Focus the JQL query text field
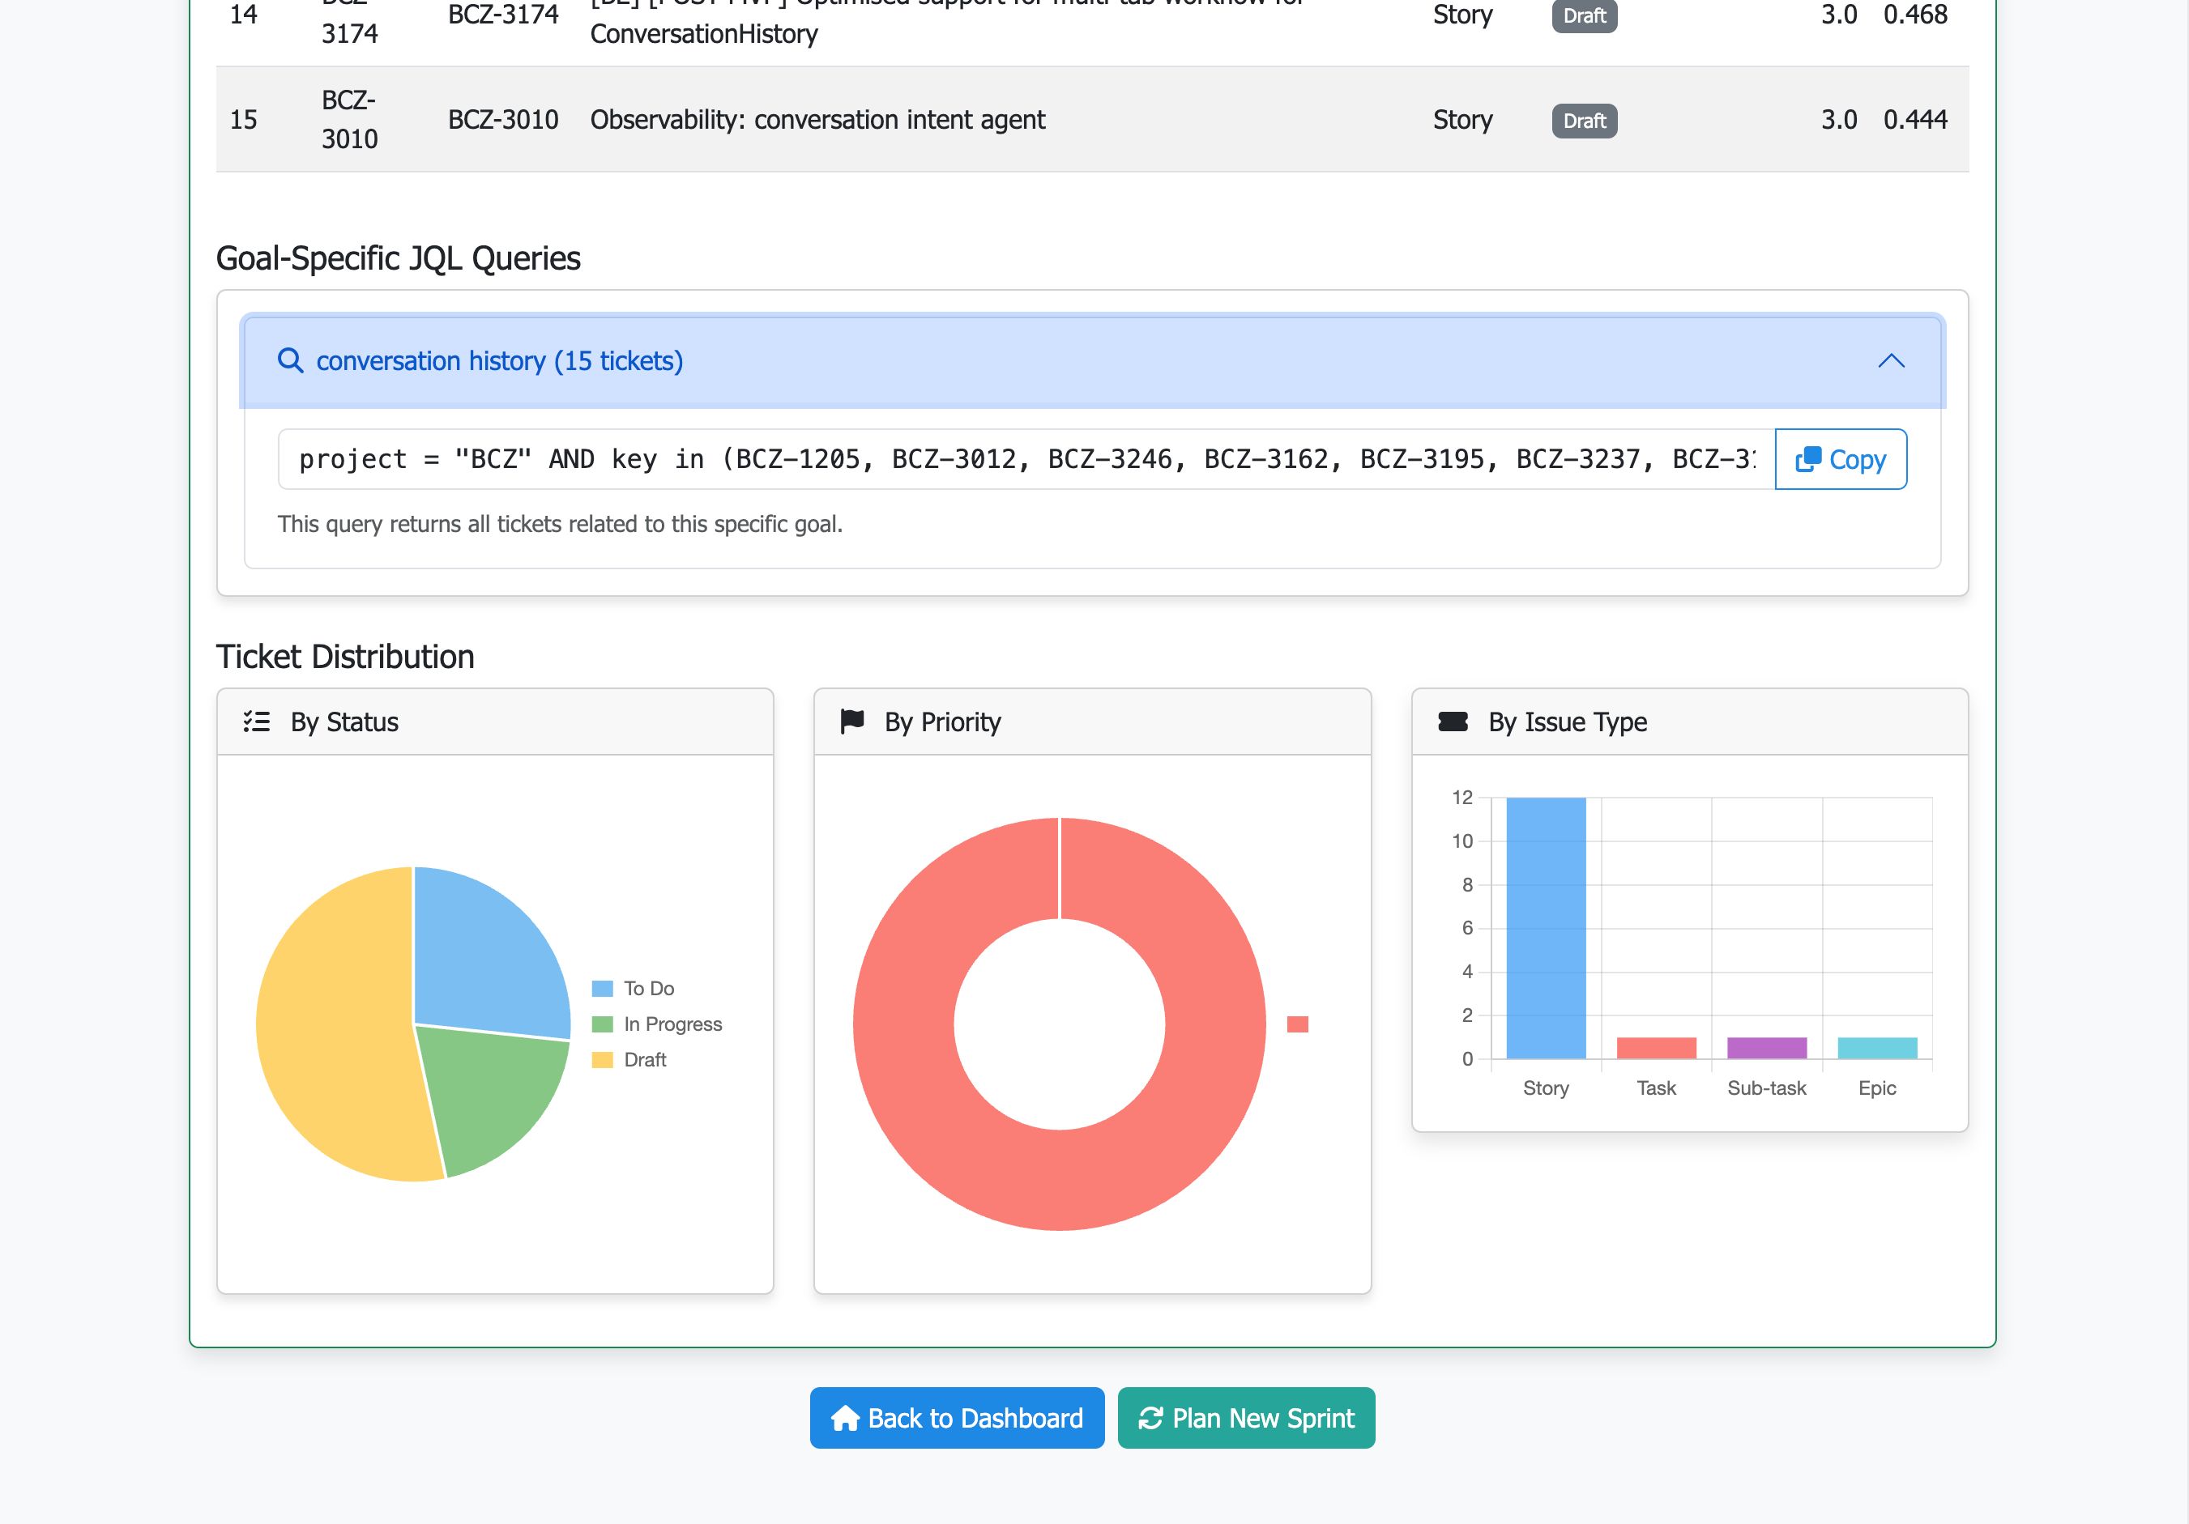The image size is (2189, 1524). pos(1026,459)
